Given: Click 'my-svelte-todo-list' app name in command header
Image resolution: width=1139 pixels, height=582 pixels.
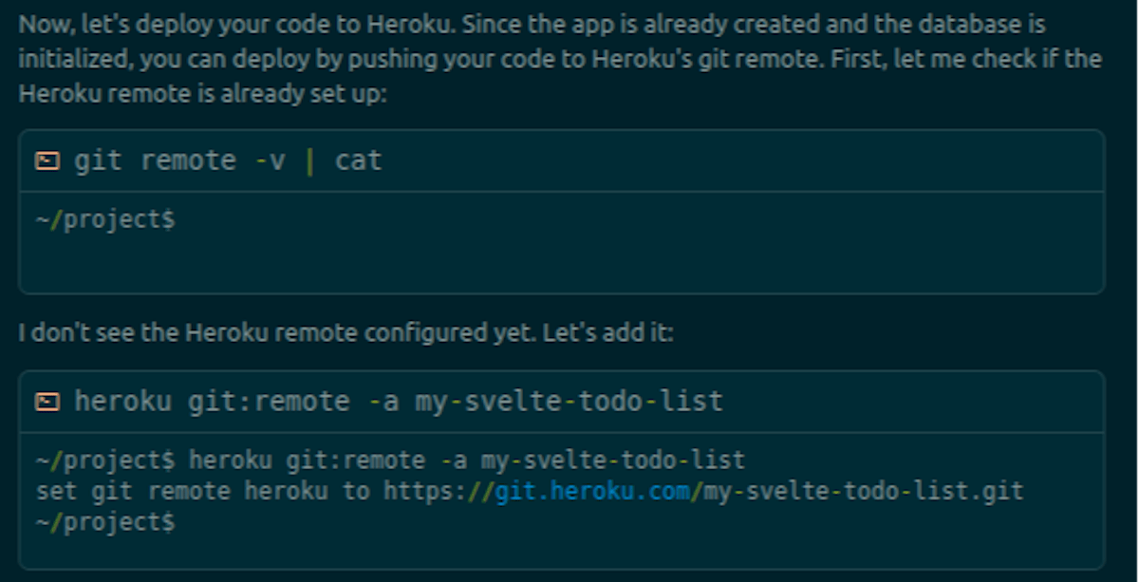Looking at the screenshot, I should 569,402.
